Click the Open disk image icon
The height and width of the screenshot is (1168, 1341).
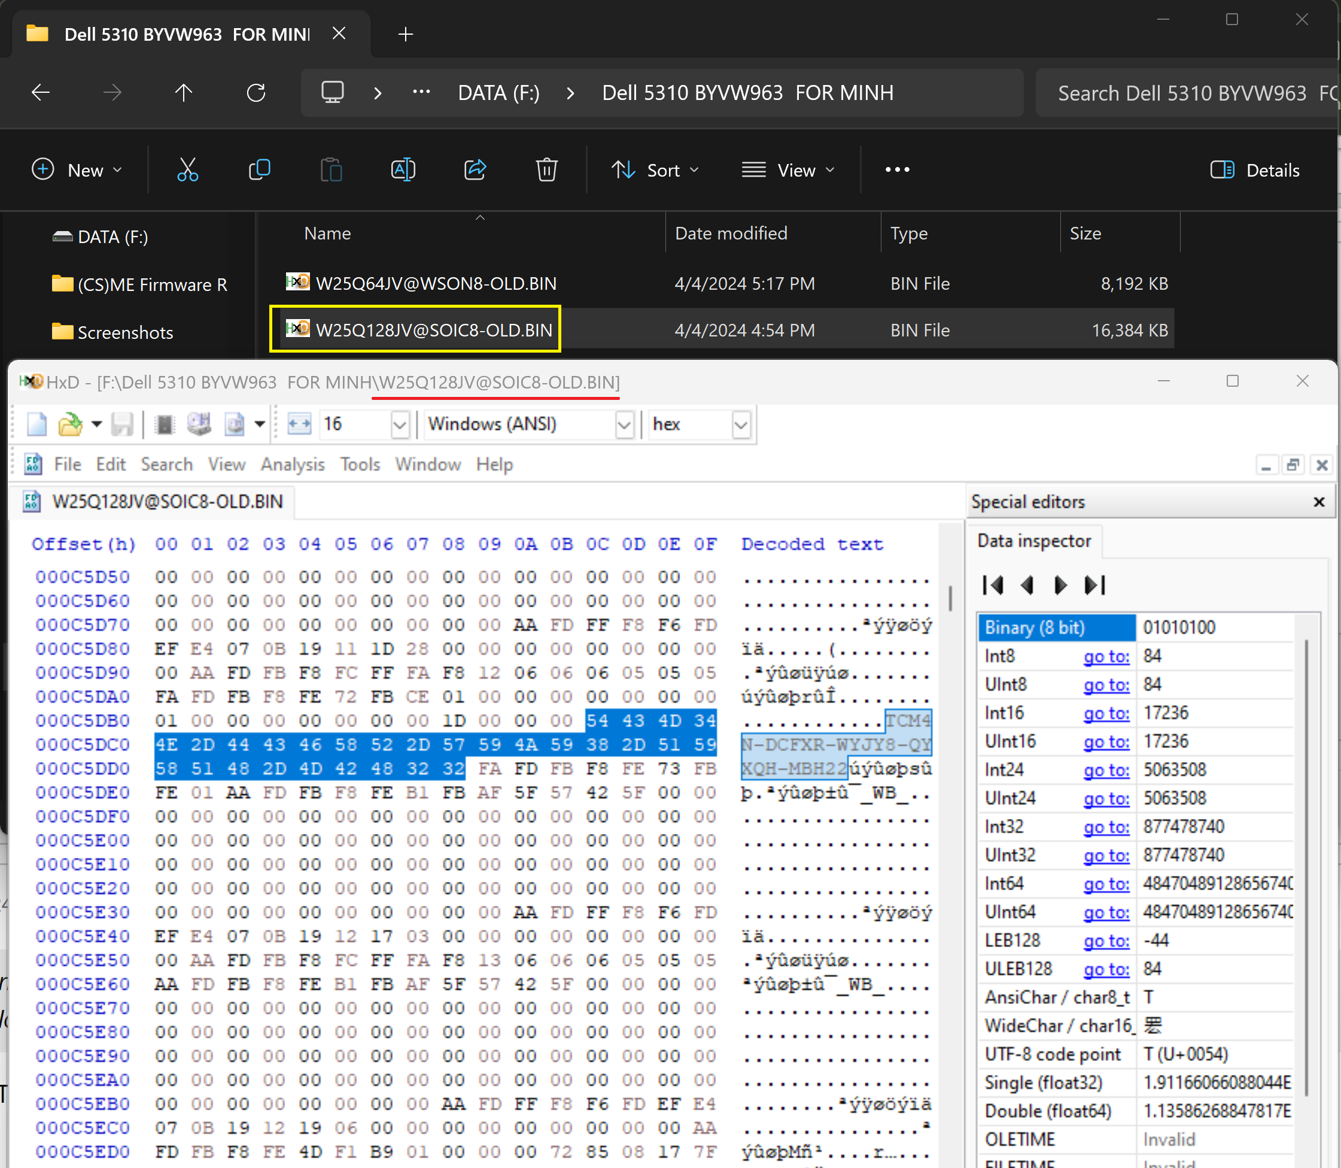pos(235,424)
